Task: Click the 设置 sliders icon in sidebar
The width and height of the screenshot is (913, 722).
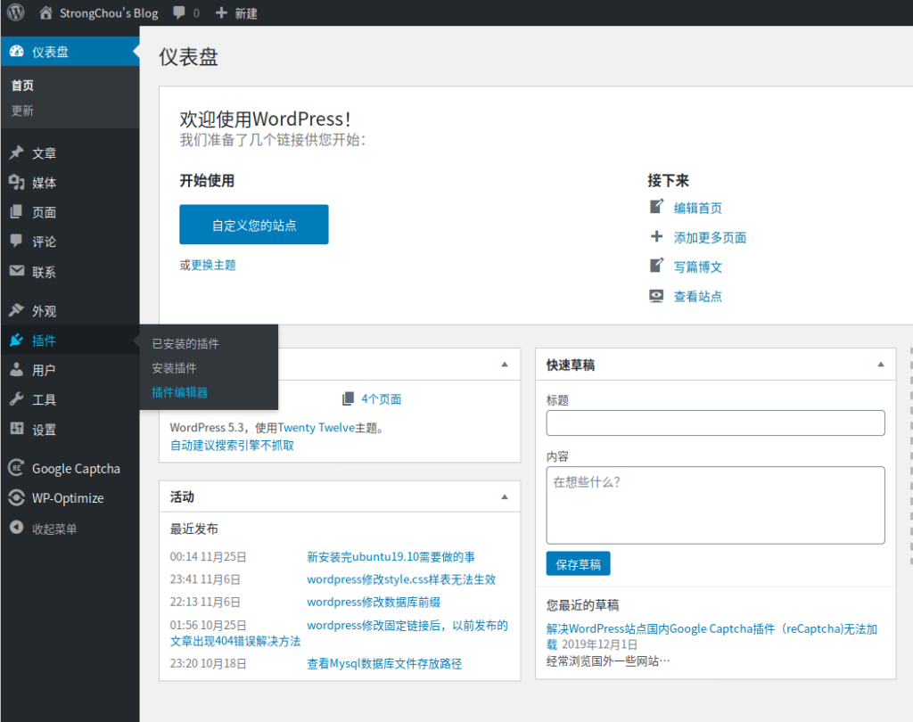Action: point(16,429)
